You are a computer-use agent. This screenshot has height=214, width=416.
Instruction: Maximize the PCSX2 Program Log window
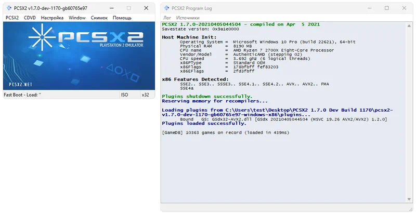coord(387,8)
